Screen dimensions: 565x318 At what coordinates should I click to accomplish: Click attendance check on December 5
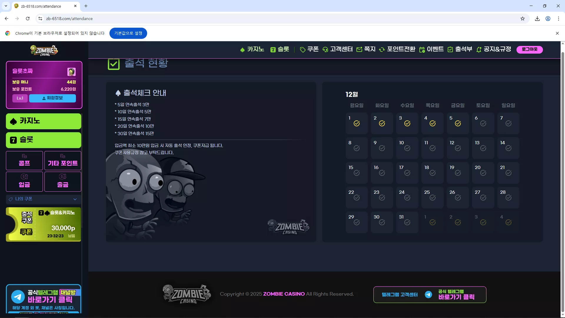[458, 123]
